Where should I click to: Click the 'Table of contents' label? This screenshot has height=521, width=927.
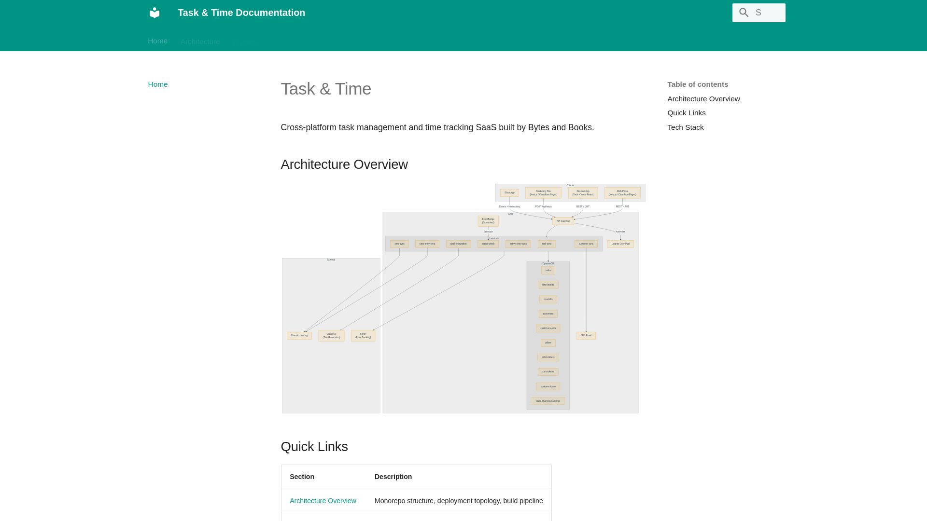(x=698, y=84)
